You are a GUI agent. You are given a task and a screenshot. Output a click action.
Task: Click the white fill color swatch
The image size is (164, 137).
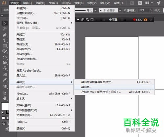pos(5,106)
